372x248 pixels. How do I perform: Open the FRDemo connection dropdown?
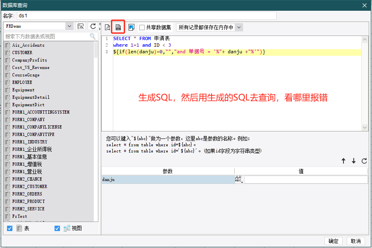point(69,26)
